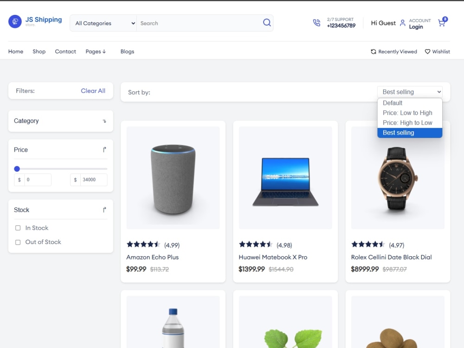
Task: Click Rolex Cellini star rating
Action: (368, 245)
